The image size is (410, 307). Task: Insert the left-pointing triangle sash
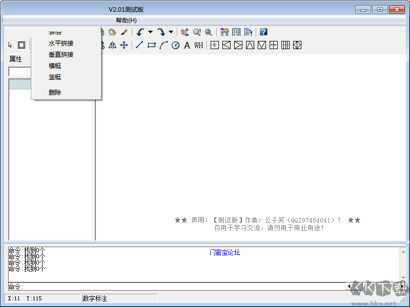[227, 45]
